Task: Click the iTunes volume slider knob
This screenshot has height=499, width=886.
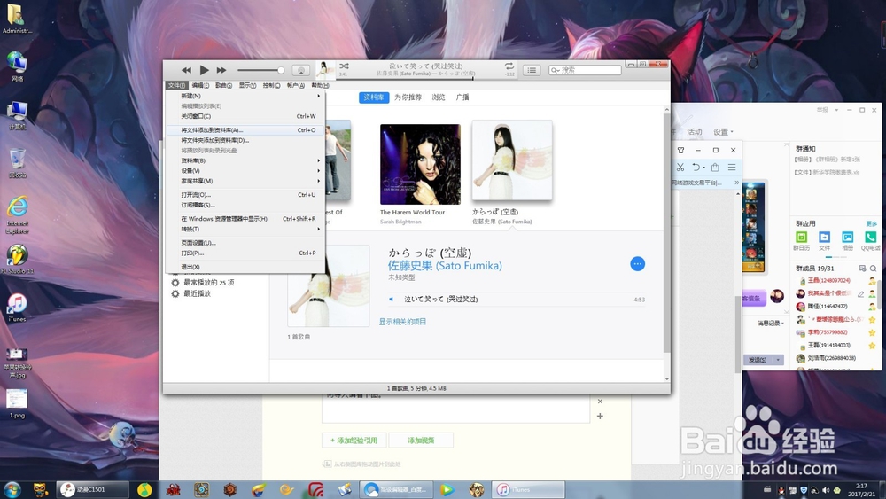Action: tap(280, 70)
